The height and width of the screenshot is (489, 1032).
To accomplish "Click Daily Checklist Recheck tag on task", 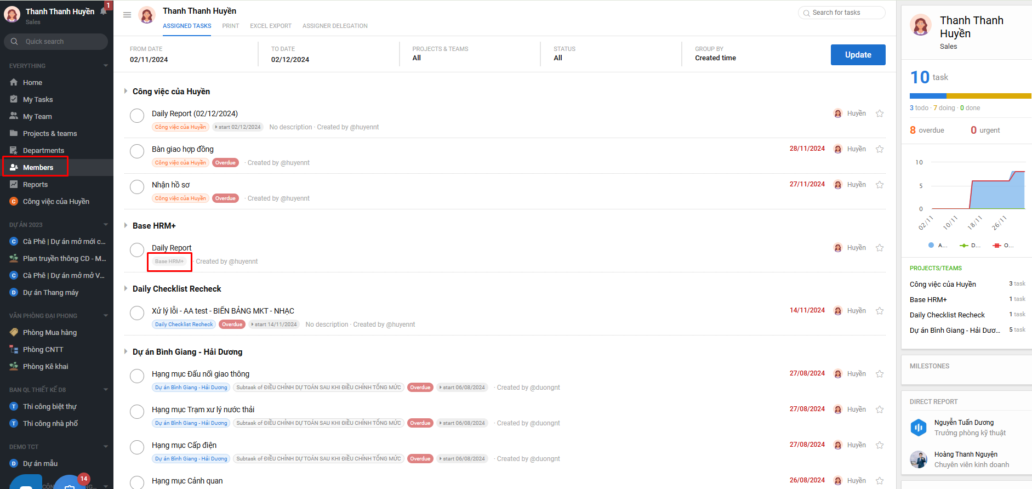I will (x=184, y=325).
